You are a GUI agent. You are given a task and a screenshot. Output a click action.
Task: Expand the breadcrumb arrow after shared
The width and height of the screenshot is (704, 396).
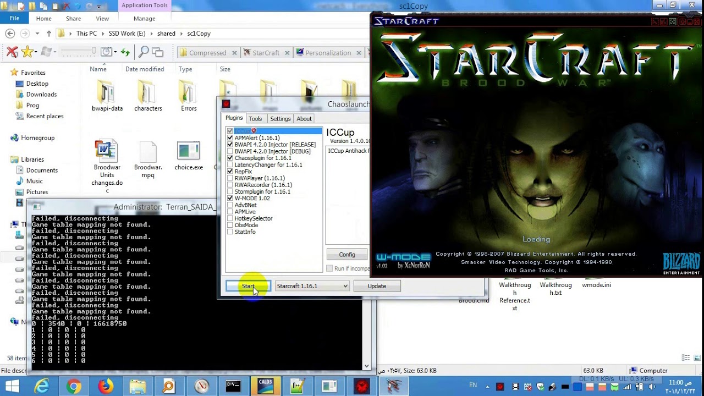[x=181, y=34]
